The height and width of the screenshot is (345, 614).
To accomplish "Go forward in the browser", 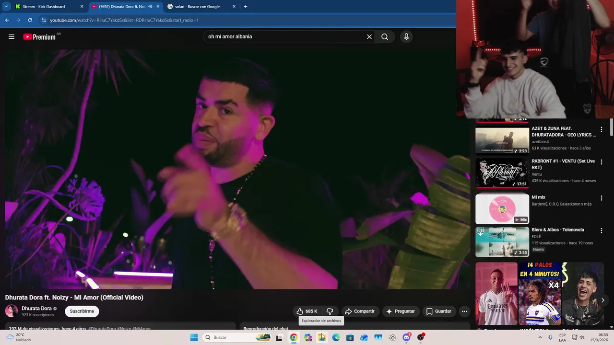I will tap(18, 20).
